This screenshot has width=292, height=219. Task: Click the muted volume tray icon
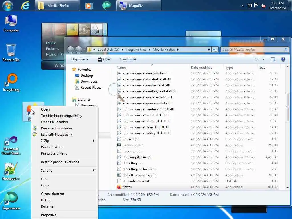pos(263,6)
